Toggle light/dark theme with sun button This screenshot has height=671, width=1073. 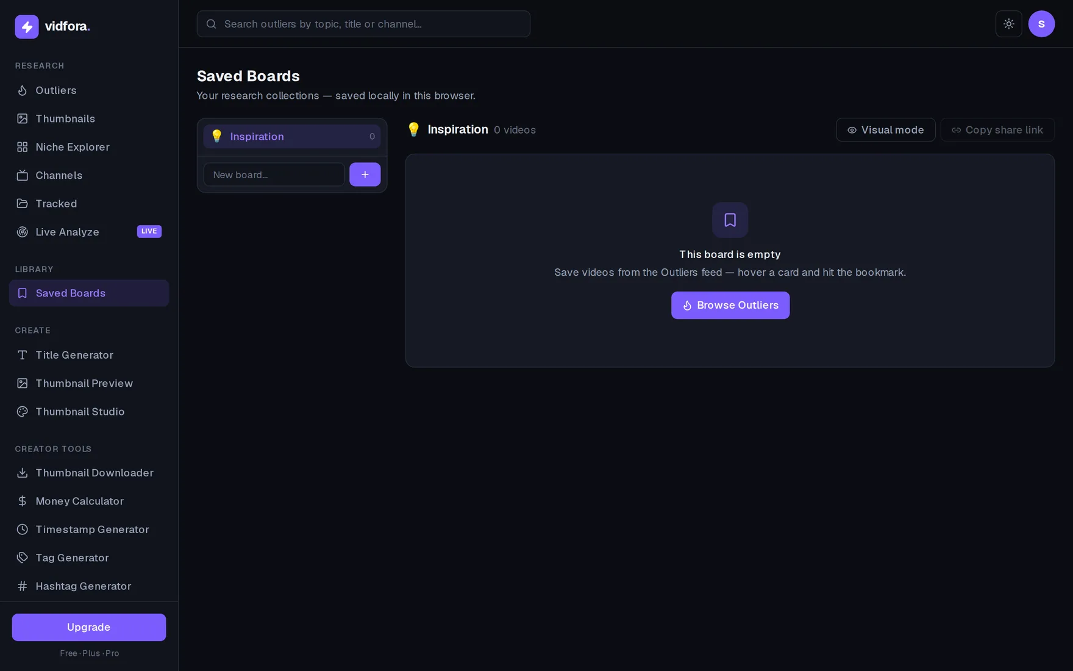click(x=1008, y=24)
